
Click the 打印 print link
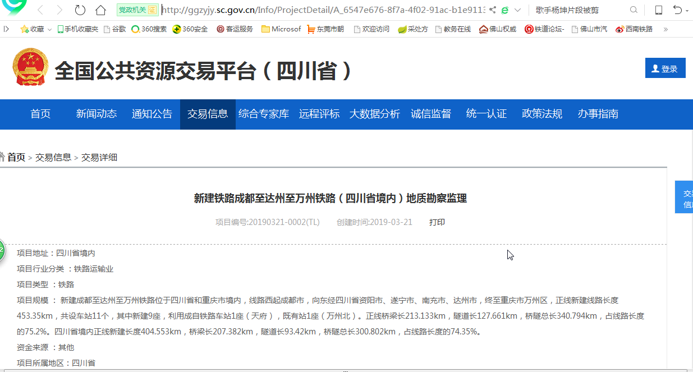(437, 222)
